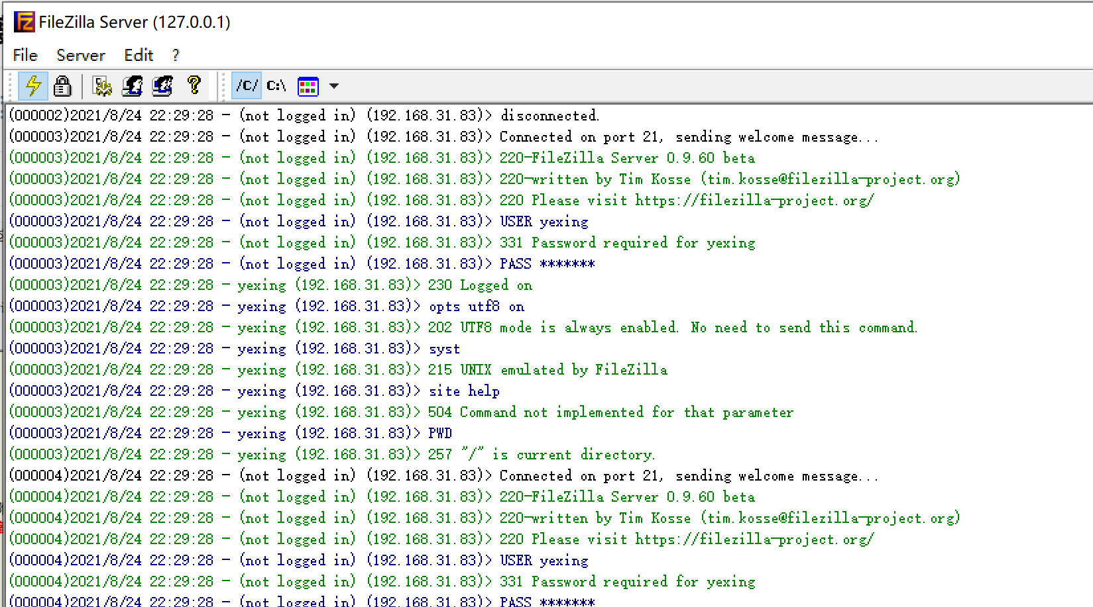Select session 000003 '220-FileZilla Server 0.9.60 beta' line
This screenshot has width=1093, height=607.
click(x=382, y=158)
